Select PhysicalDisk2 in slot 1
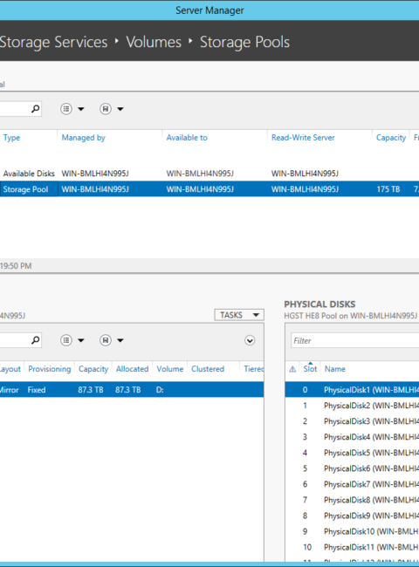Image resolution: width=419 pixels, height=567 pixels. [352, 406]
